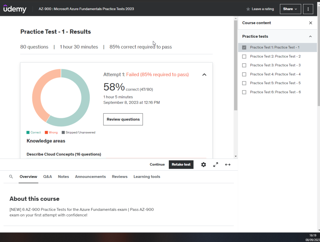
Task: Open the Notes tab
Action: (x=63, y=177)
